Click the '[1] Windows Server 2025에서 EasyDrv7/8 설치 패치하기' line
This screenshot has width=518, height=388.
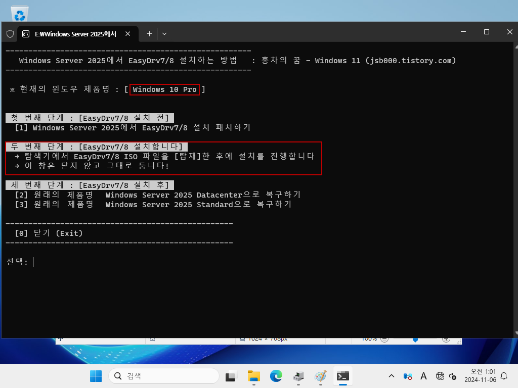133,128
